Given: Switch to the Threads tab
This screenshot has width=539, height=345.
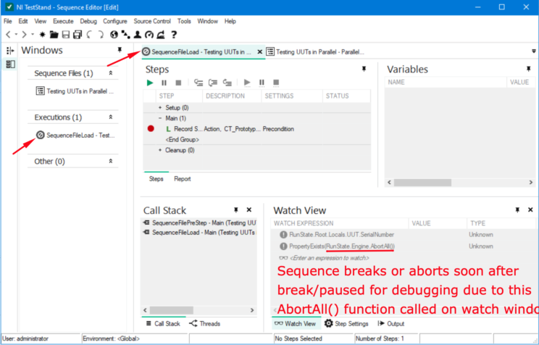Looking at the screenshot, I should [204, 324].
